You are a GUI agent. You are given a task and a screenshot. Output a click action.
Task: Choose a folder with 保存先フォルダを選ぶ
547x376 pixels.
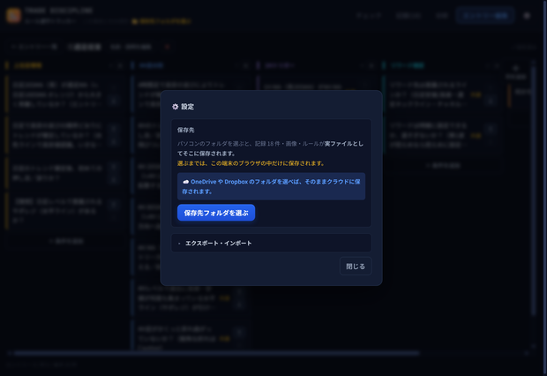point(216,213)
